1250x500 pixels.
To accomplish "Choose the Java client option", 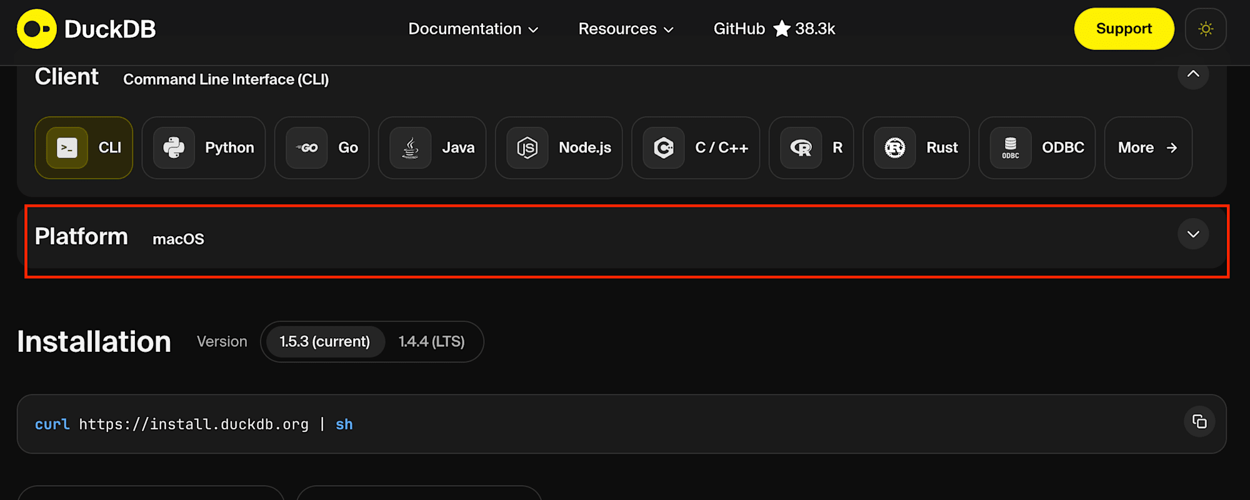I will click(x=432, y=148).
